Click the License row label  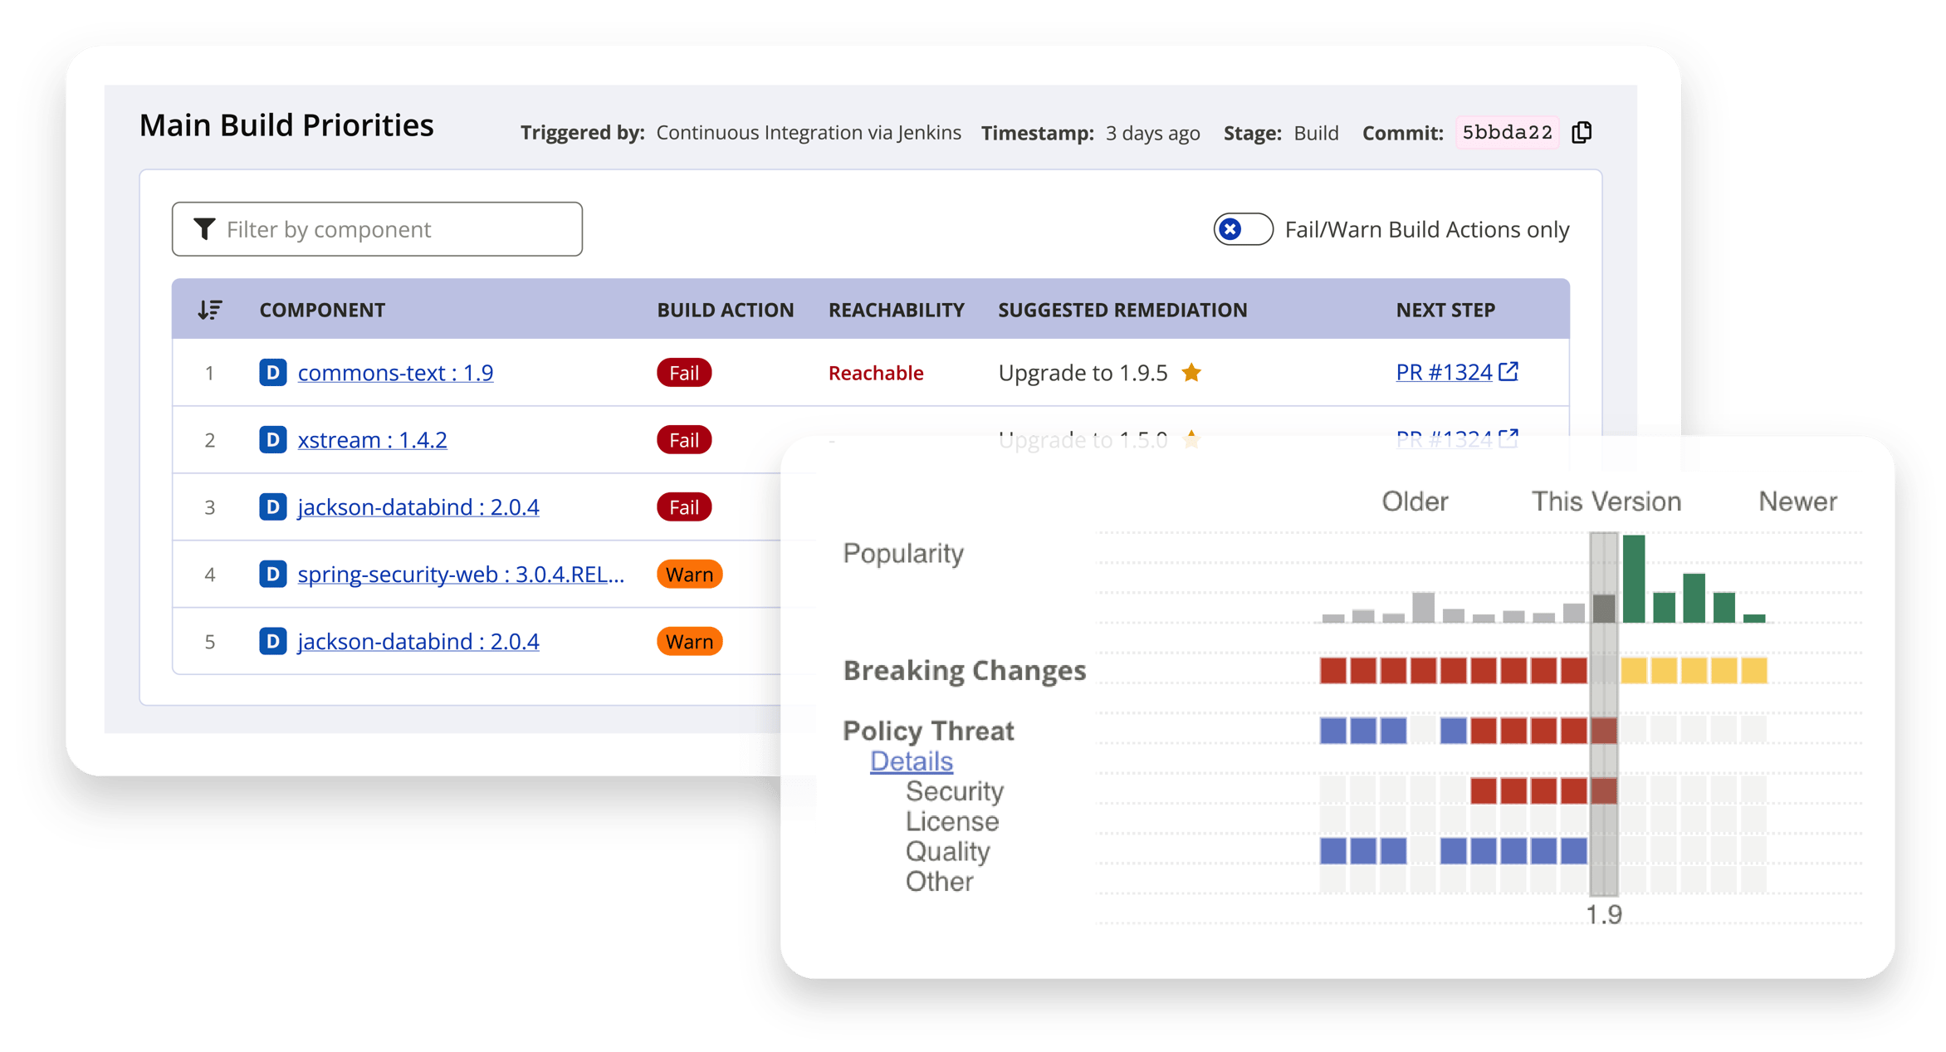point(951,821)
